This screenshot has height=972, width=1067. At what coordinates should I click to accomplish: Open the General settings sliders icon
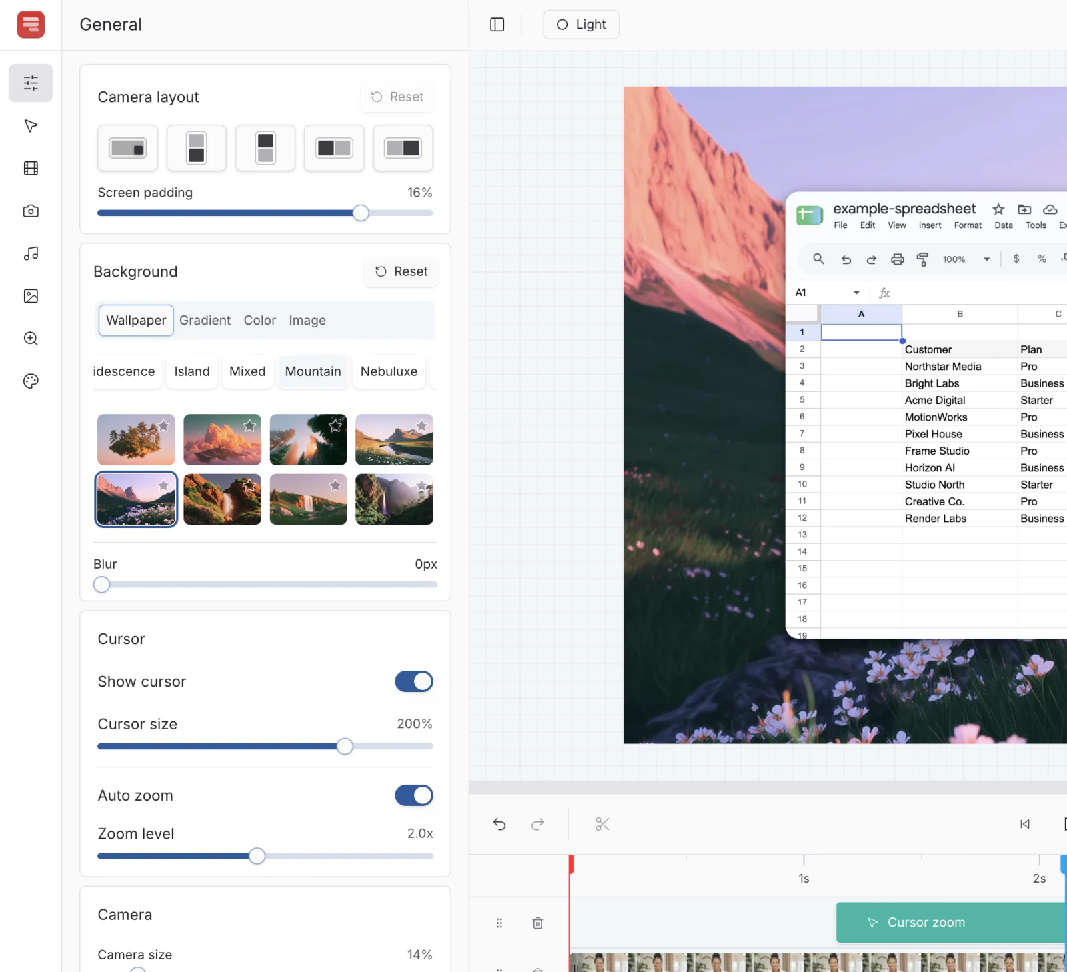31,83
